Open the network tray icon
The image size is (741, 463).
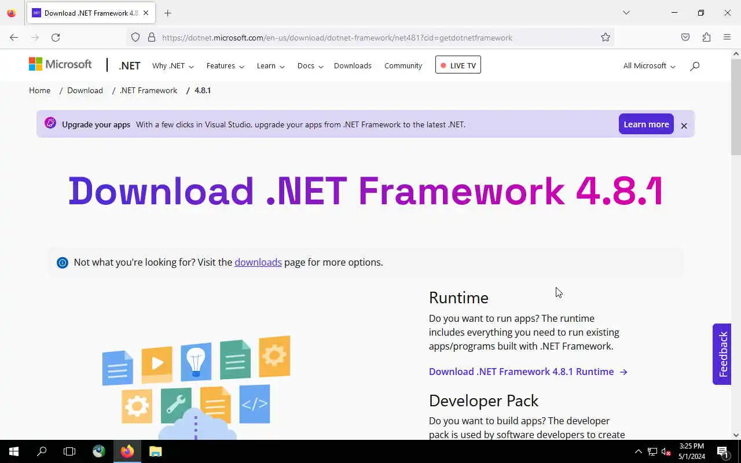652,451
